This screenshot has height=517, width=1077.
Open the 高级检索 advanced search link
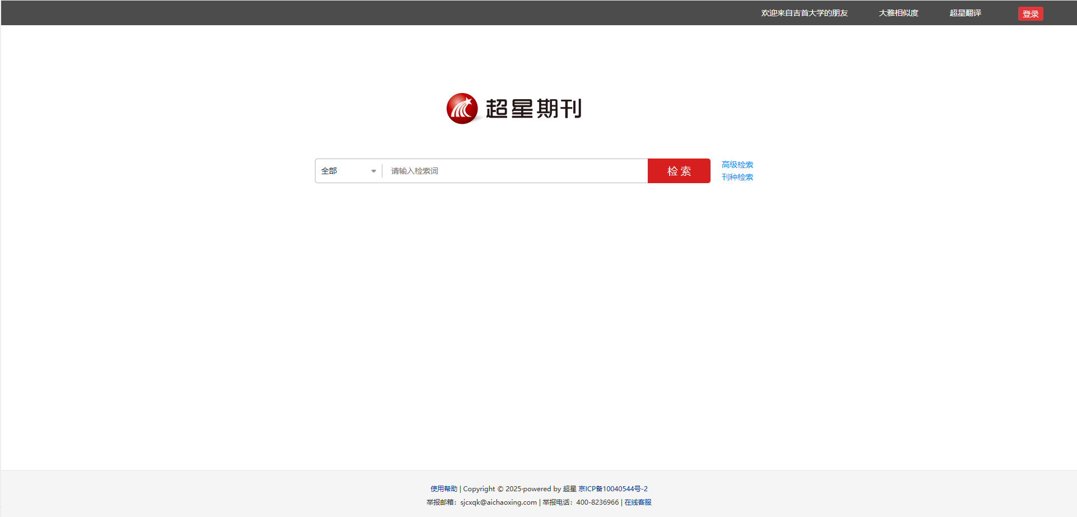[x=737, y=165]
